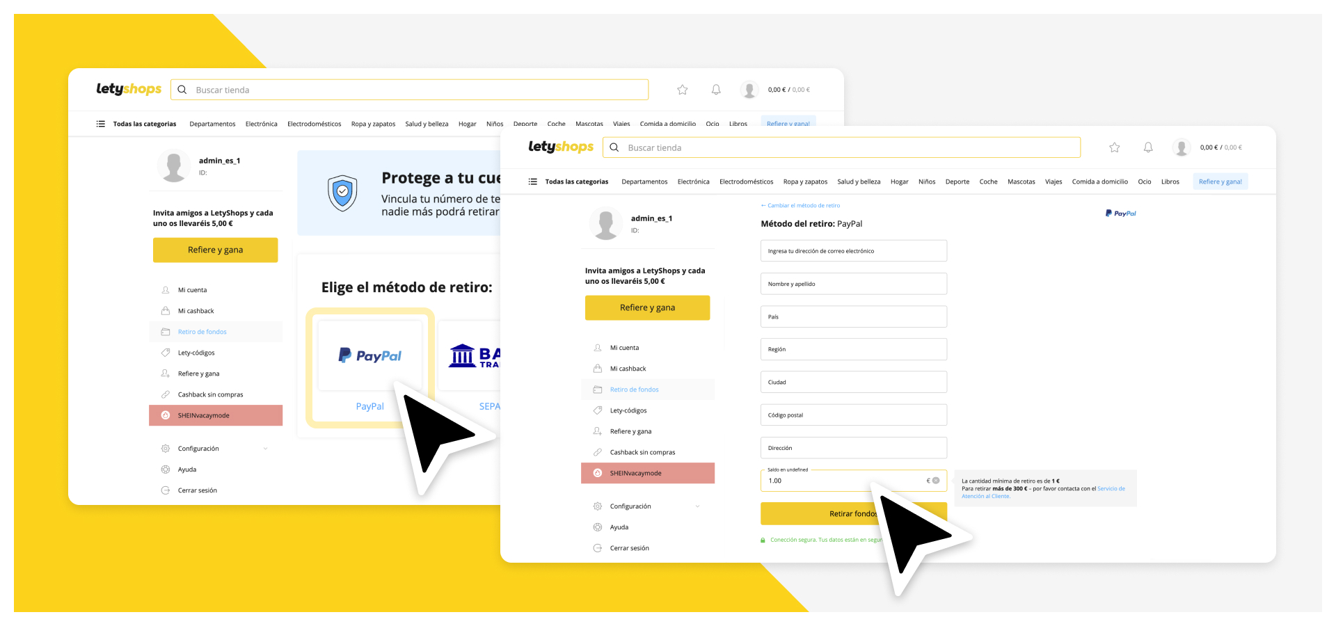Open SHEINvacaymode item in back window sidebar
Viewport: 1336px width, 626px height.
[x=216, y=415]
